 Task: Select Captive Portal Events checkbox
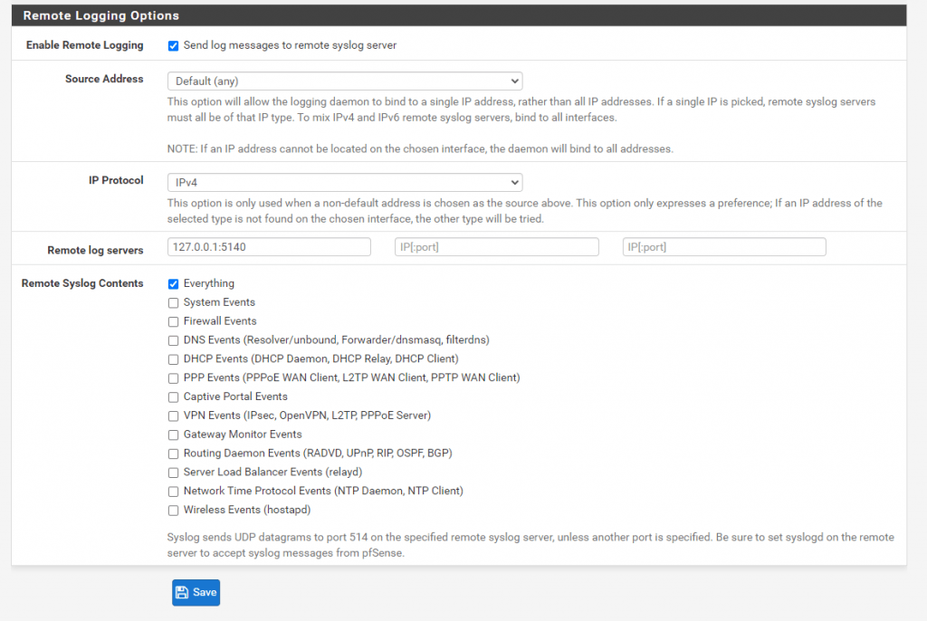pos(173,397)
